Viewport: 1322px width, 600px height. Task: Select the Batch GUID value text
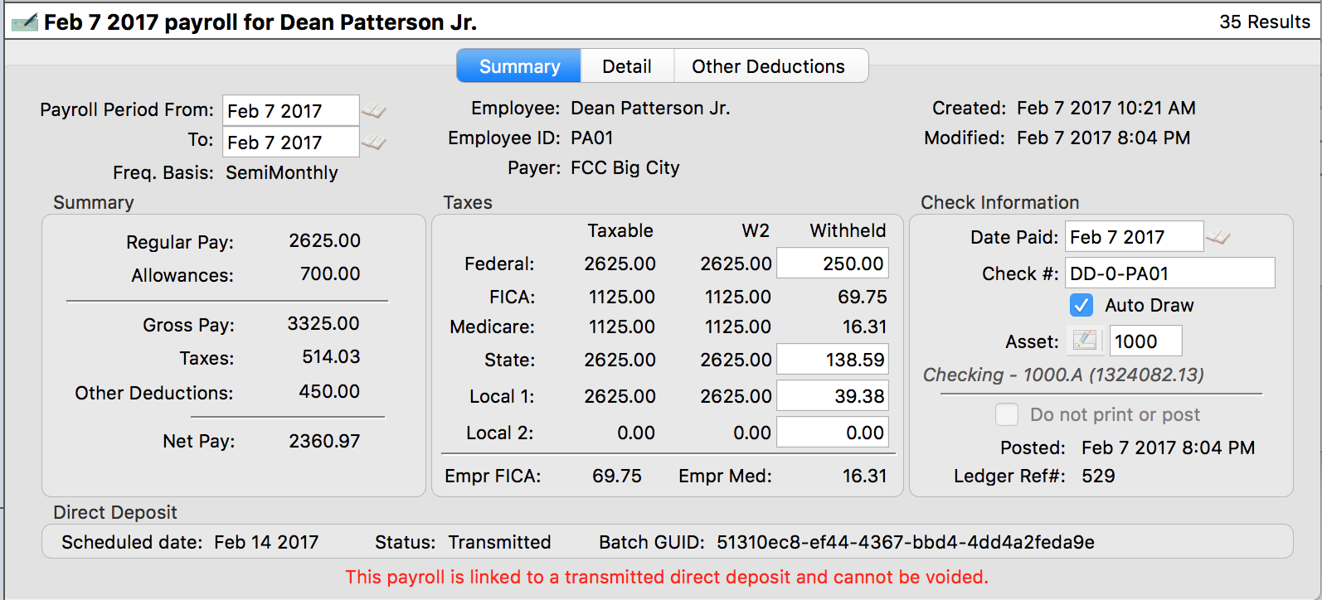pos(906,543)
